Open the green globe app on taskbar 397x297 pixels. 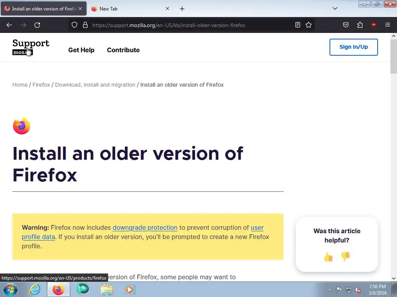[x=83, y=289]
